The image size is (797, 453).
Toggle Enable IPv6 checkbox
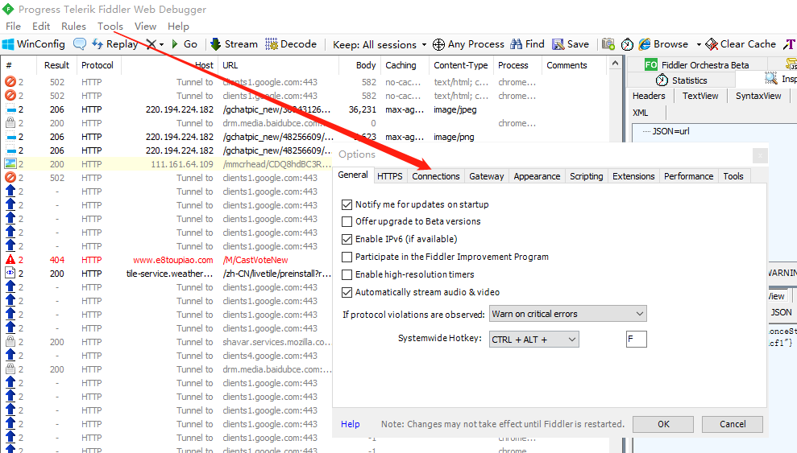pos(347,239)
